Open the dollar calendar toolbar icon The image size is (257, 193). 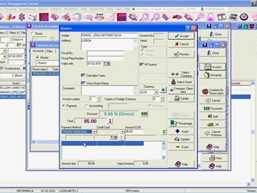[222, 17]
